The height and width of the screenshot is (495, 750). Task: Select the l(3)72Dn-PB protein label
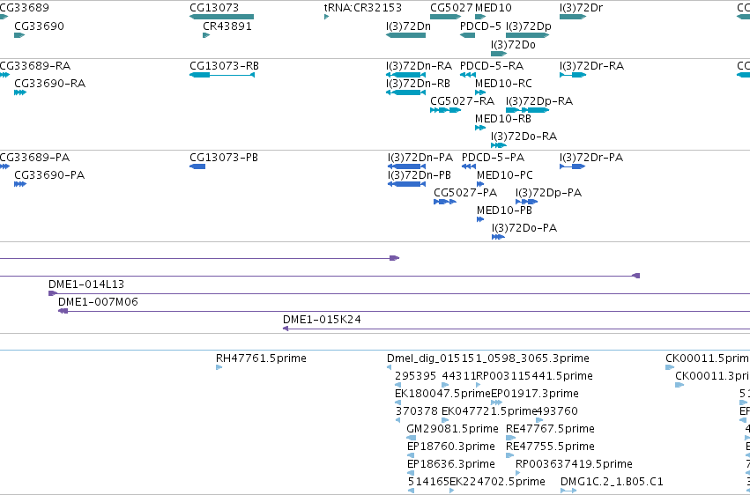pyautogui.click(x=420, y=175)
